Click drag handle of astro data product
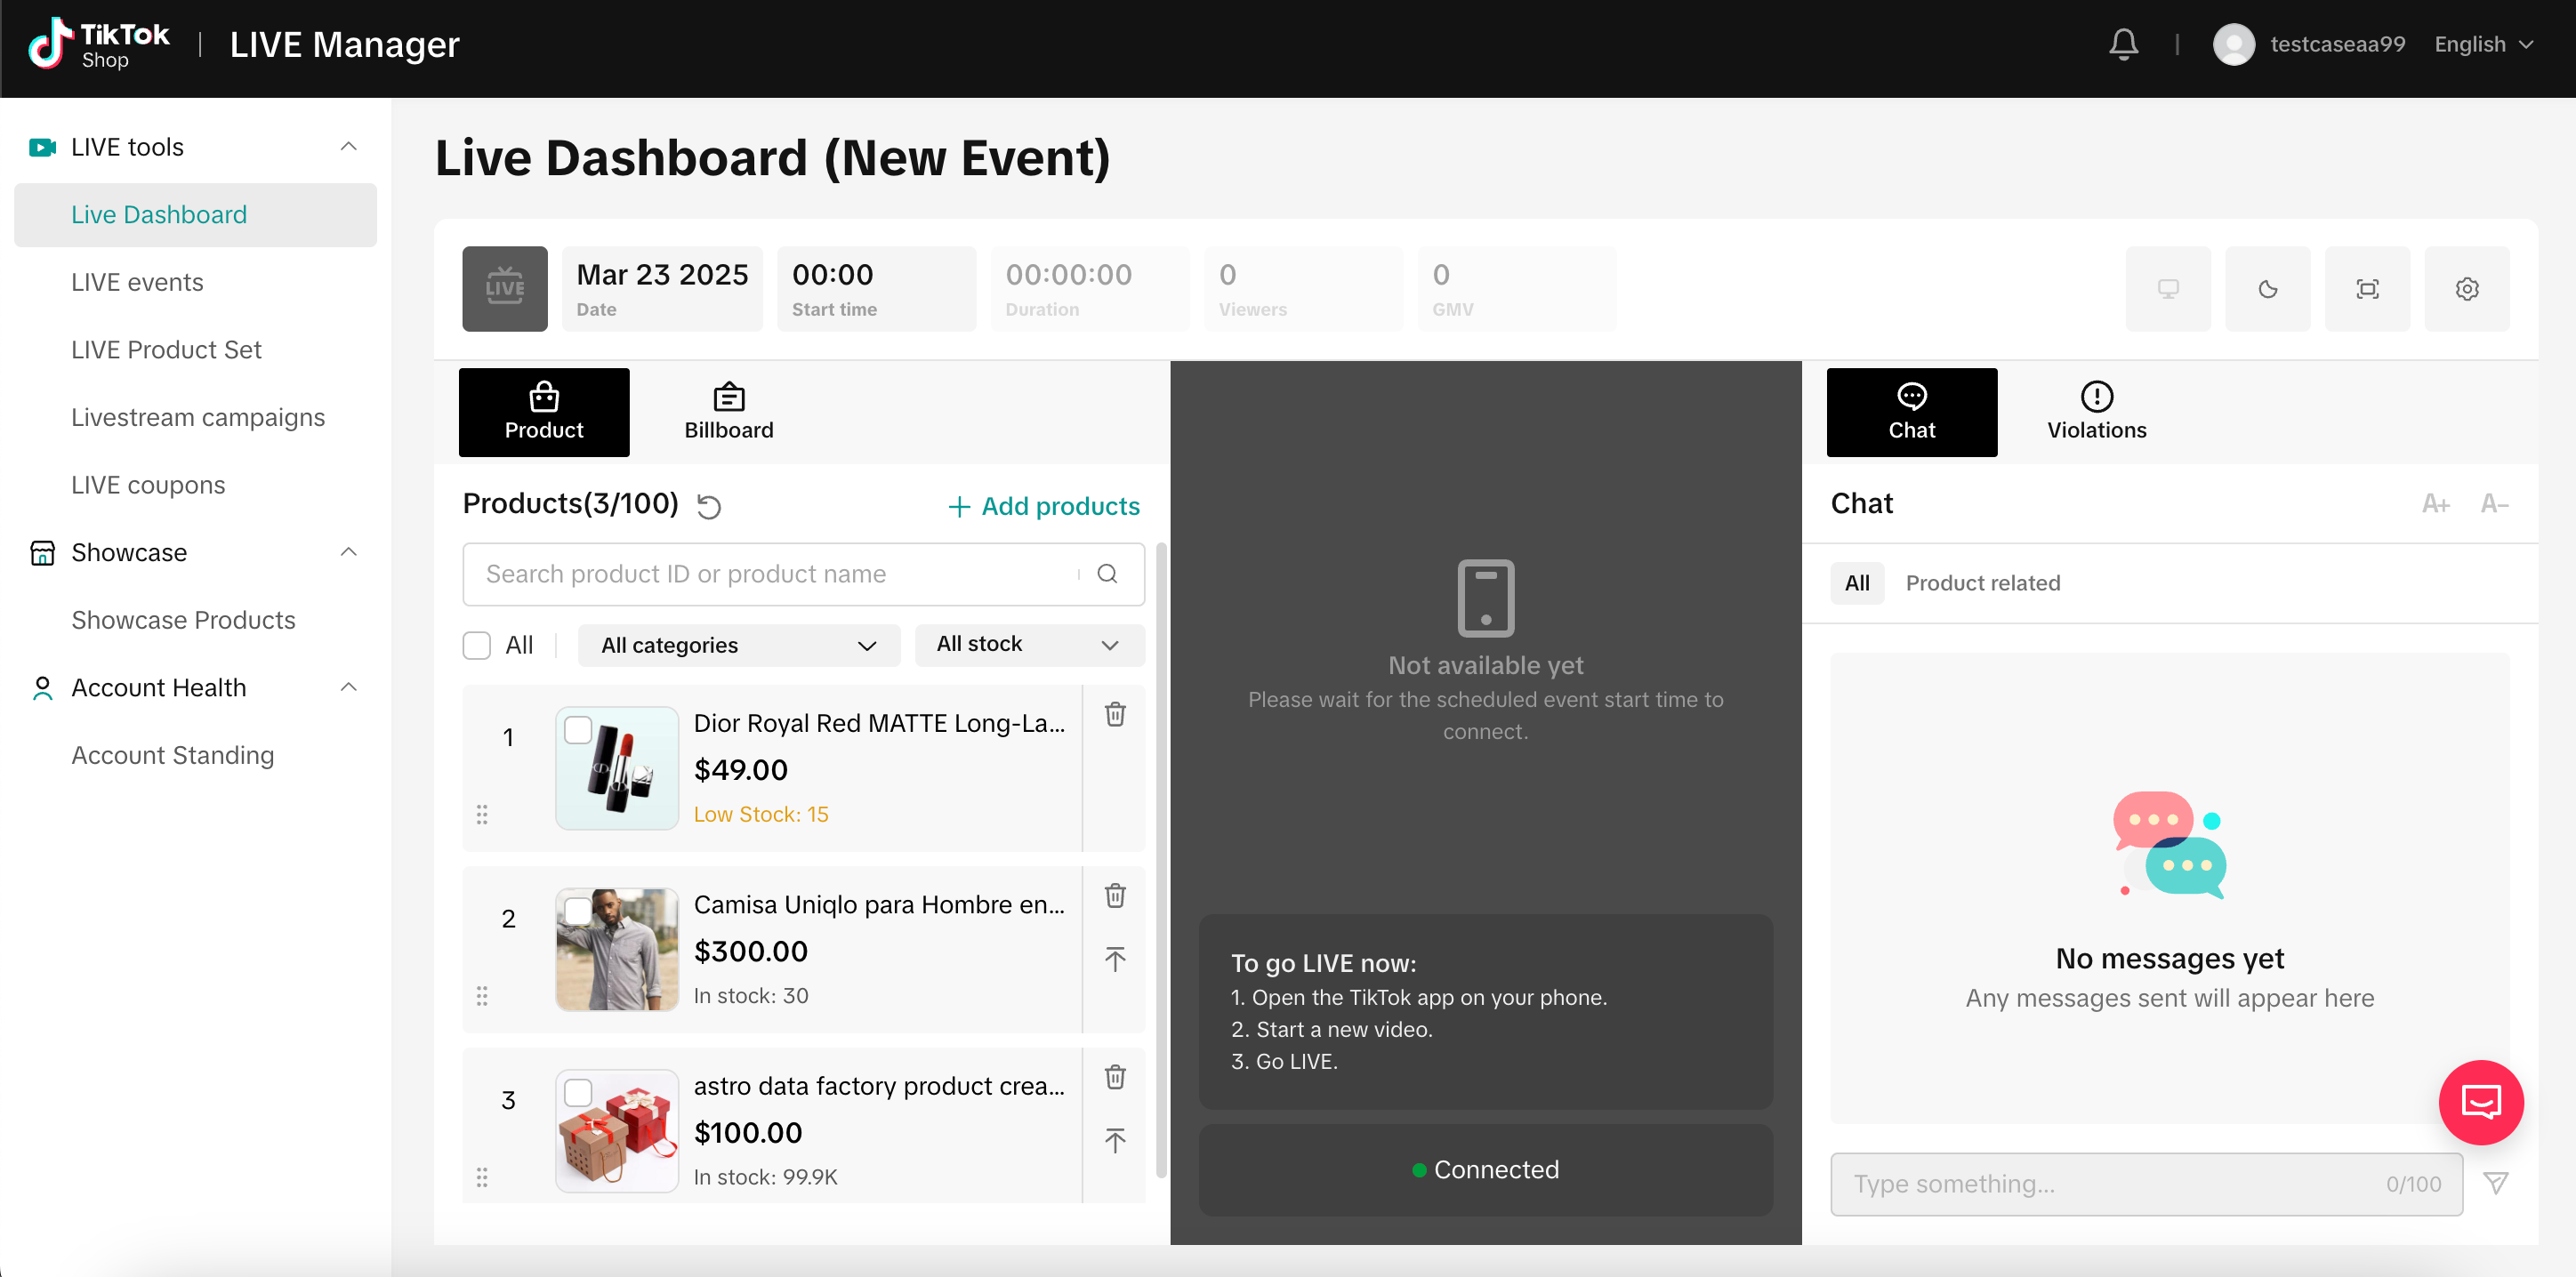Viewport: 2576px width, 1277px height. (482, 1177)
